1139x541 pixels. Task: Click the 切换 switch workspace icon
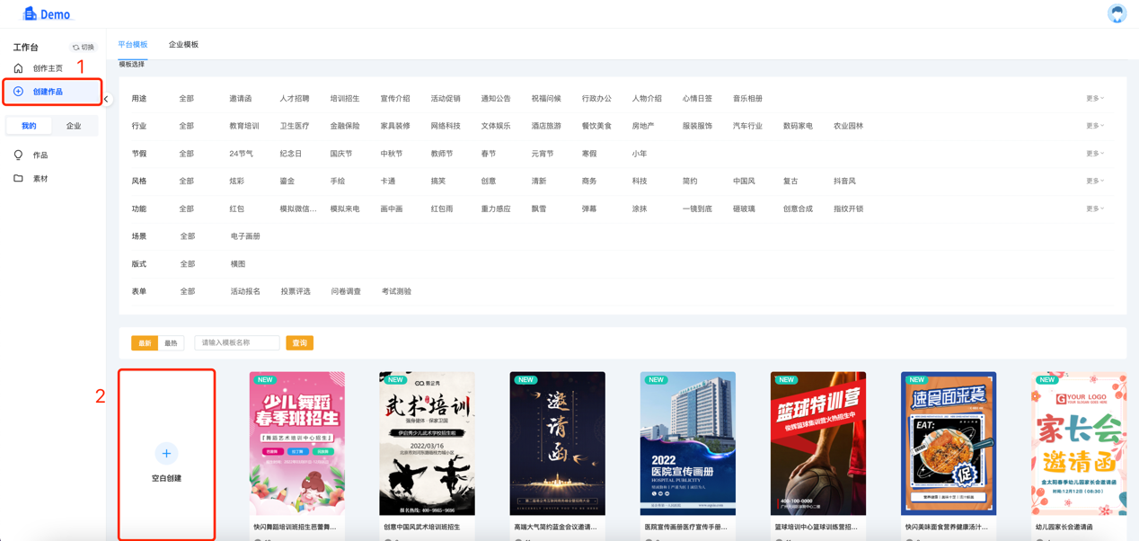point(76,48)
